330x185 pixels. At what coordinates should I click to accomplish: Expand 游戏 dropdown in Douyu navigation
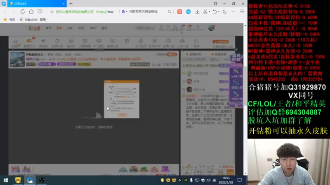[x=93, y=28]
